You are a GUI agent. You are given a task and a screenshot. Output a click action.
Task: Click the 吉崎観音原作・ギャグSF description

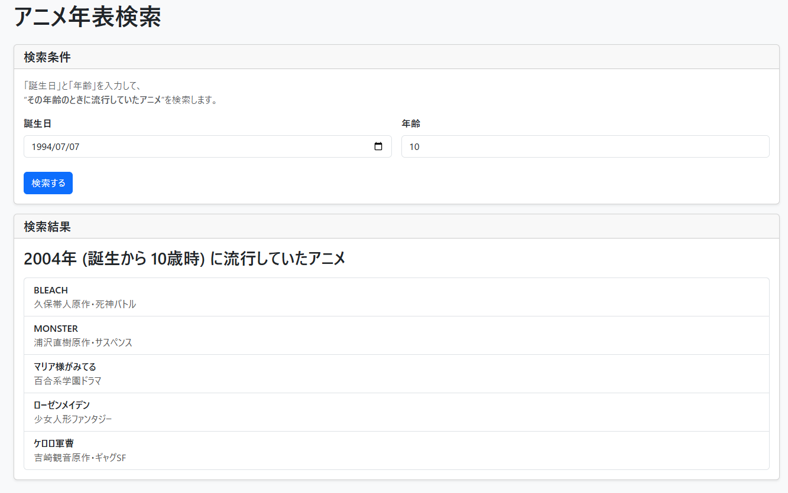coord(80,458)
